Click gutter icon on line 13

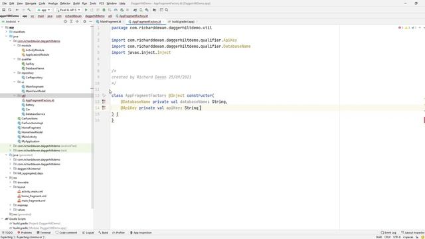104,102
